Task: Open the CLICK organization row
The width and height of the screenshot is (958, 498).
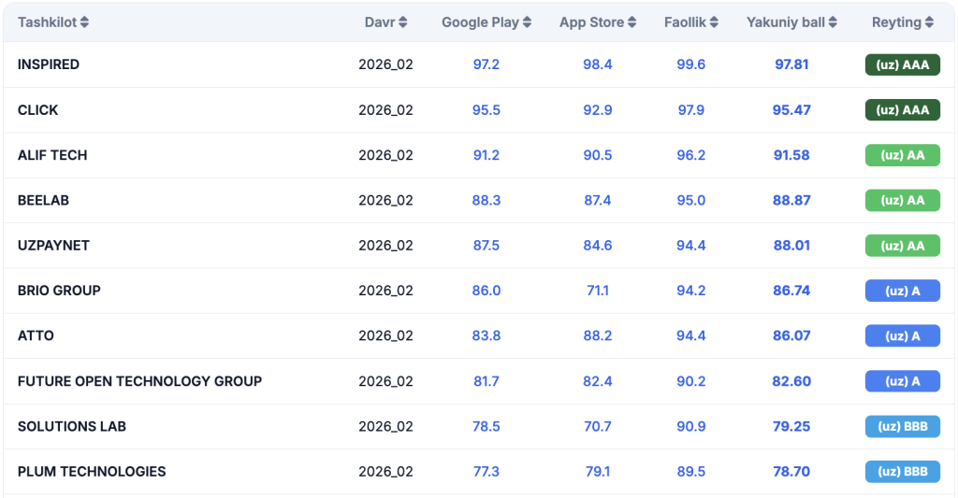Action: [38, 110]
